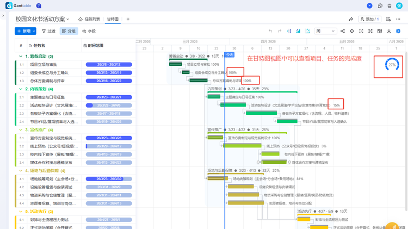This screenshot has width=408, height=229.
Task: Open the 周 time scale dropdown
Action: (325, 31)
